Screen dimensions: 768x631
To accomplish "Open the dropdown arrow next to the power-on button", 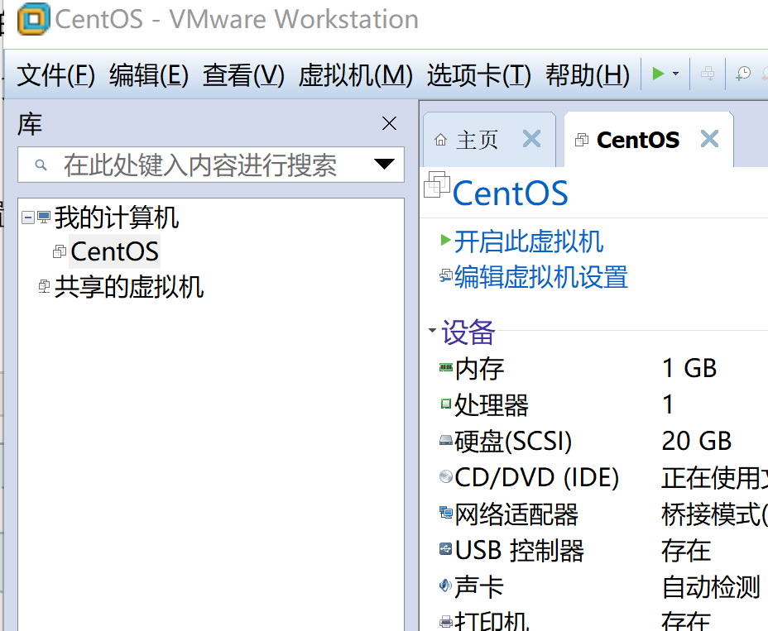I will [x=676, y=74].
